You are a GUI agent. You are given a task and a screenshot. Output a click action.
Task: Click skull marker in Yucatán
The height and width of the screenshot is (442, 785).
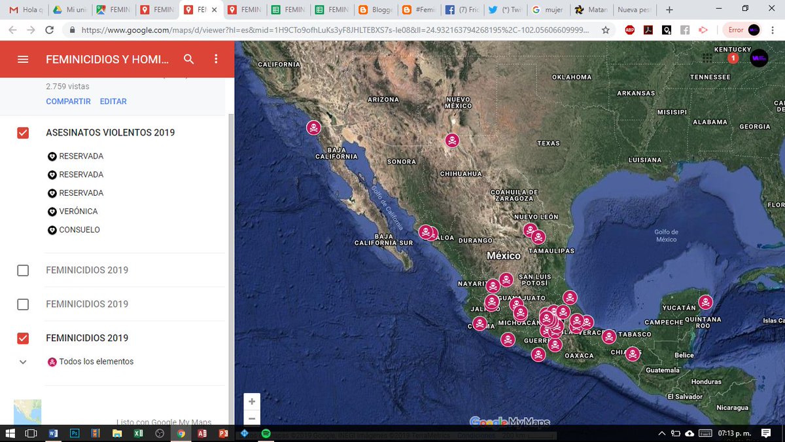tap(705, 303)
